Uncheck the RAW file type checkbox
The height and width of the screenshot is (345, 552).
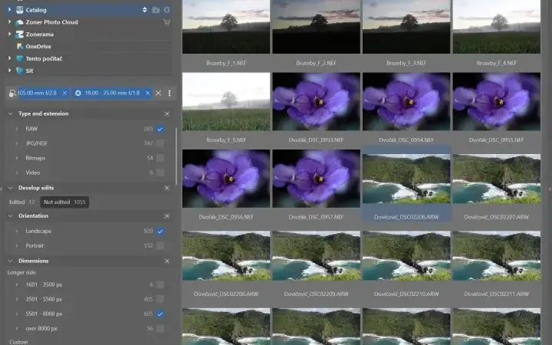[x=160, y=129]
